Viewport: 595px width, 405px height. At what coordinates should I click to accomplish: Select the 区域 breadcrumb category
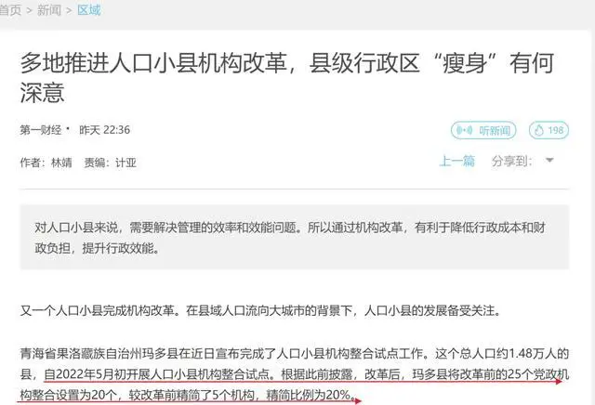click(89, 10)
